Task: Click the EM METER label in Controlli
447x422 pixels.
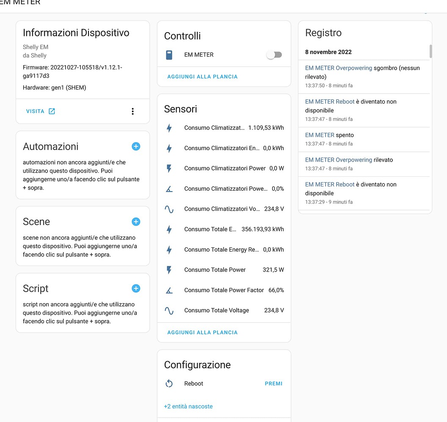Action: point(199,55)
